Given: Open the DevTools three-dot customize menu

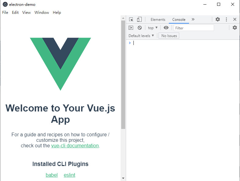Looking at the screenshot, I should point(226,19).
